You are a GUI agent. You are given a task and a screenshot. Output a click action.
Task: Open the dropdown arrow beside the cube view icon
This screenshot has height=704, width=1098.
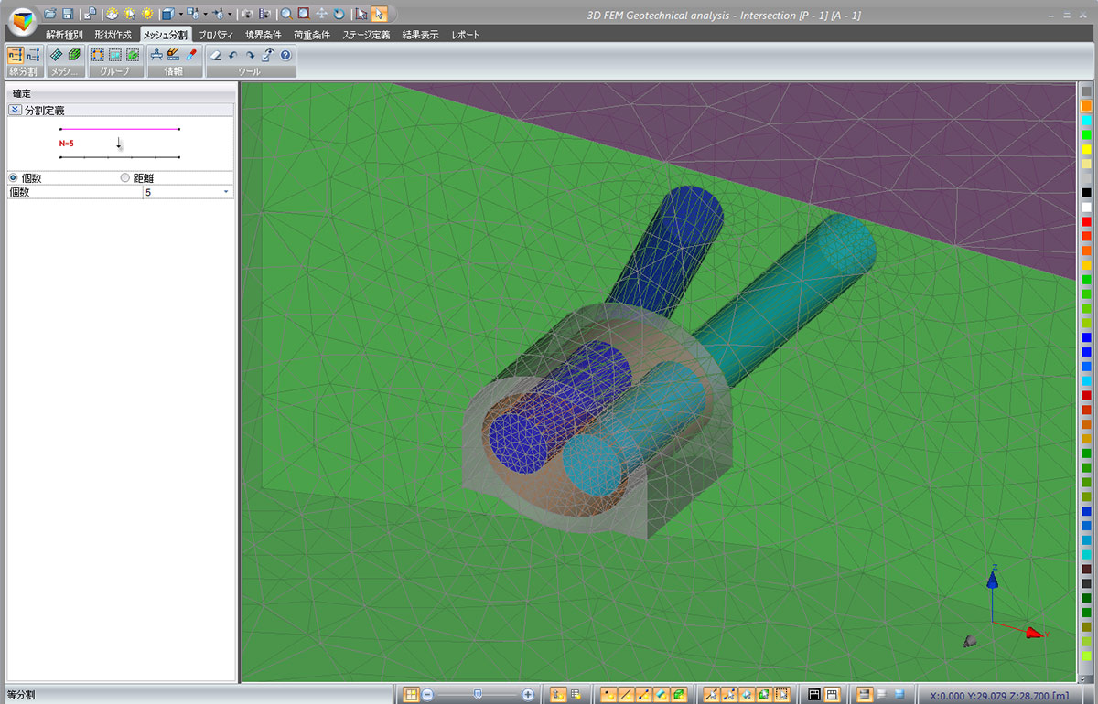tap(181, 15)
